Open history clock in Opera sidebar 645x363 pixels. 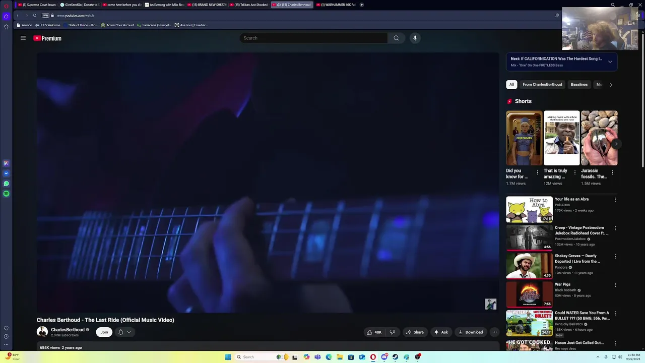click(6, 336)
